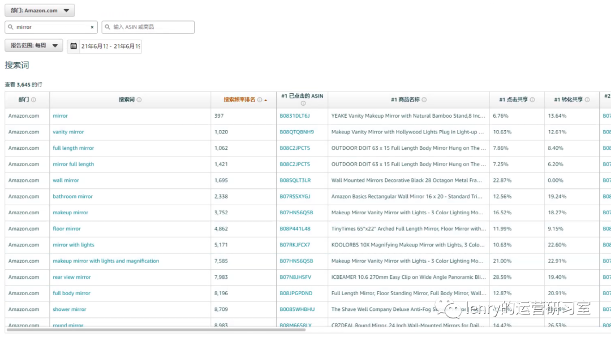Click the info icon next to 部门 header
This screenshot has width=611, height=337.
pos(33,100)
